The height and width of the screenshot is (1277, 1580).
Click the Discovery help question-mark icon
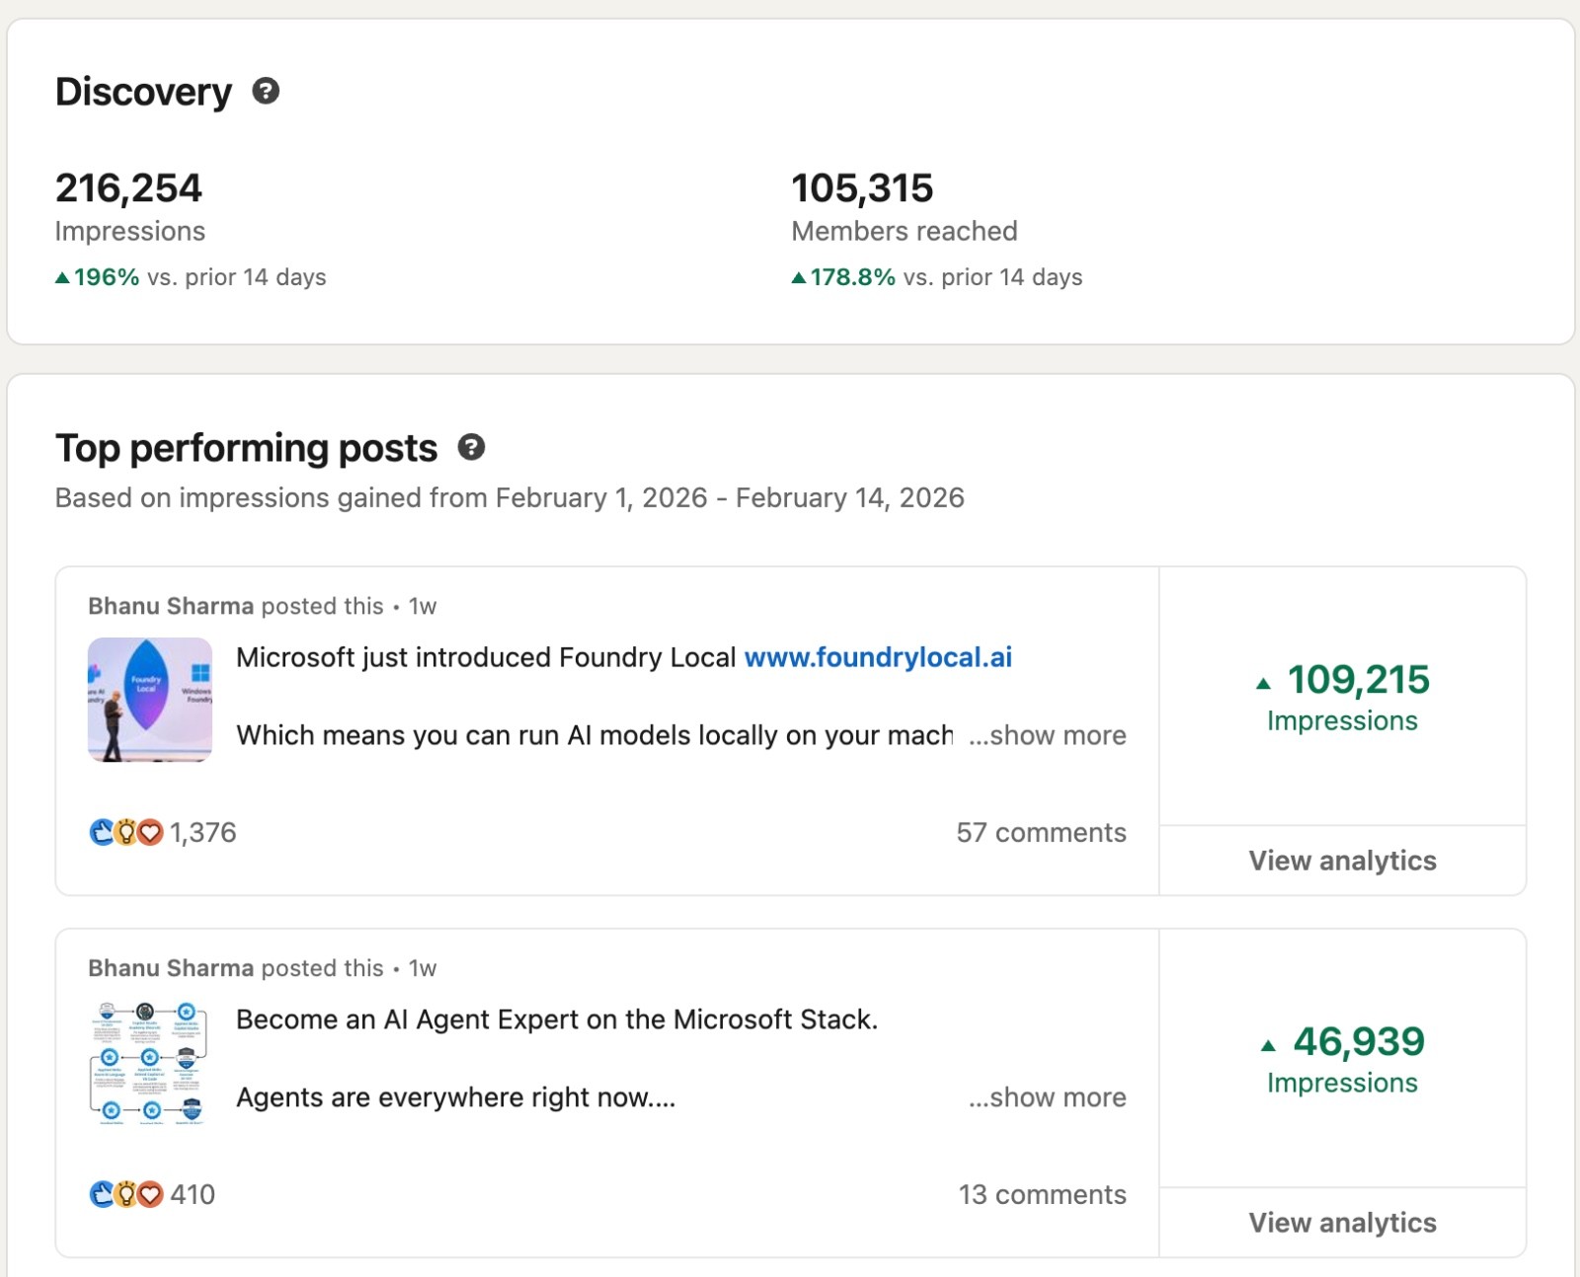pos(266,92)
